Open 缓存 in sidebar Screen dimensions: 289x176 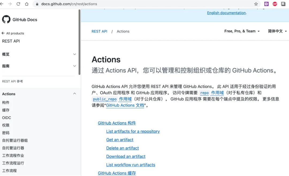pos(6,110)
